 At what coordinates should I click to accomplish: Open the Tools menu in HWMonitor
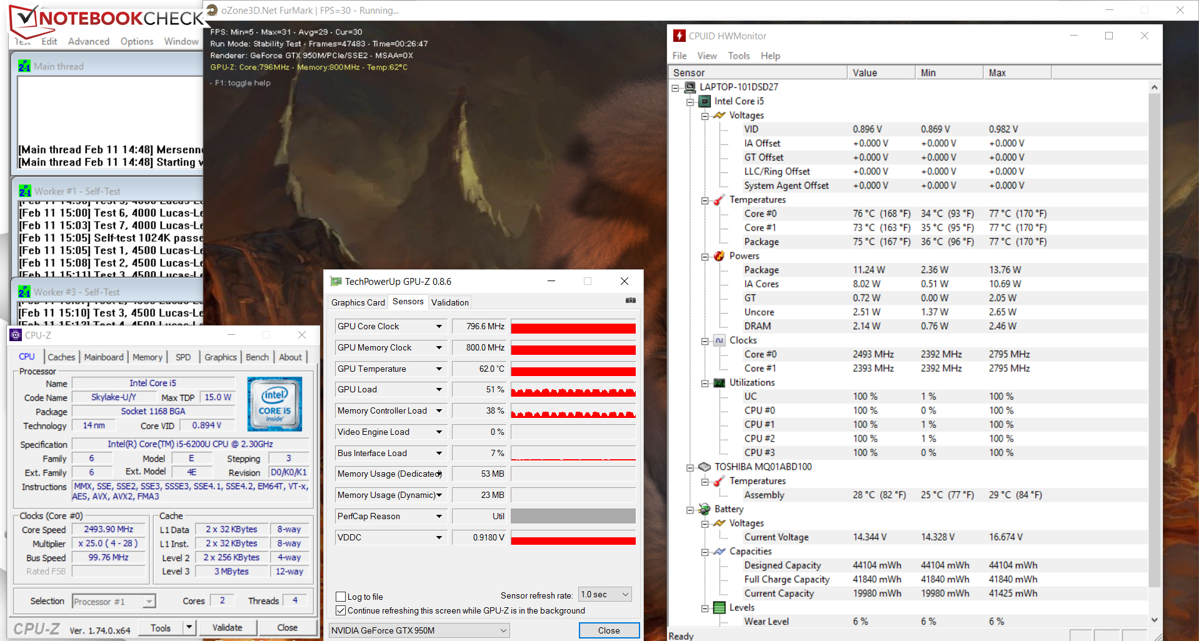739,56
